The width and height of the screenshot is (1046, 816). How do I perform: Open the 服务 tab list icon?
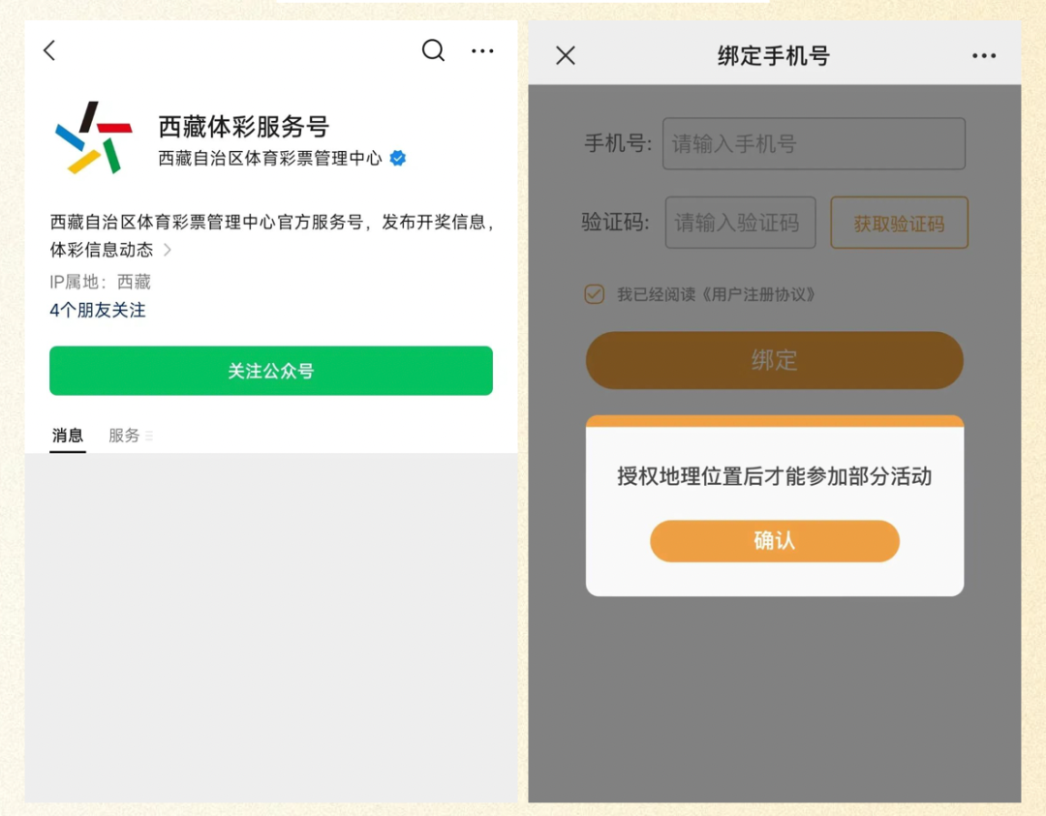(x=149, y=436)
